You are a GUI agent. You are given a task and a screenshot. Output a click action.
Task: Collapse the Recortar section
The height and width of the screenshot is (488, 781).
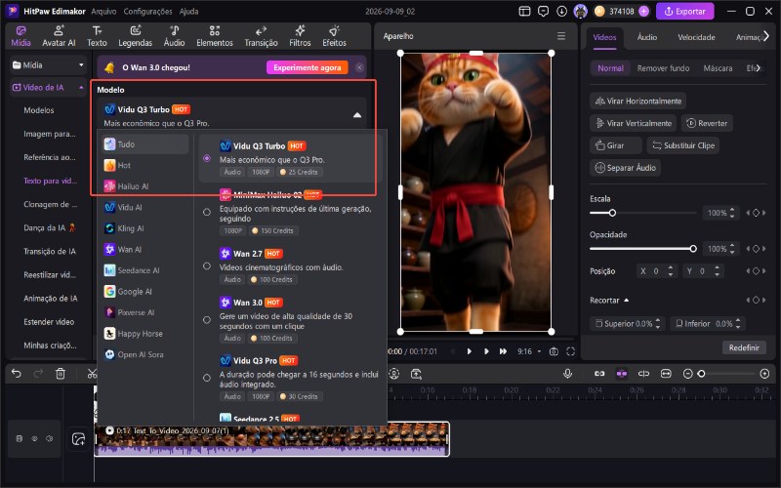tap(627, 301)
